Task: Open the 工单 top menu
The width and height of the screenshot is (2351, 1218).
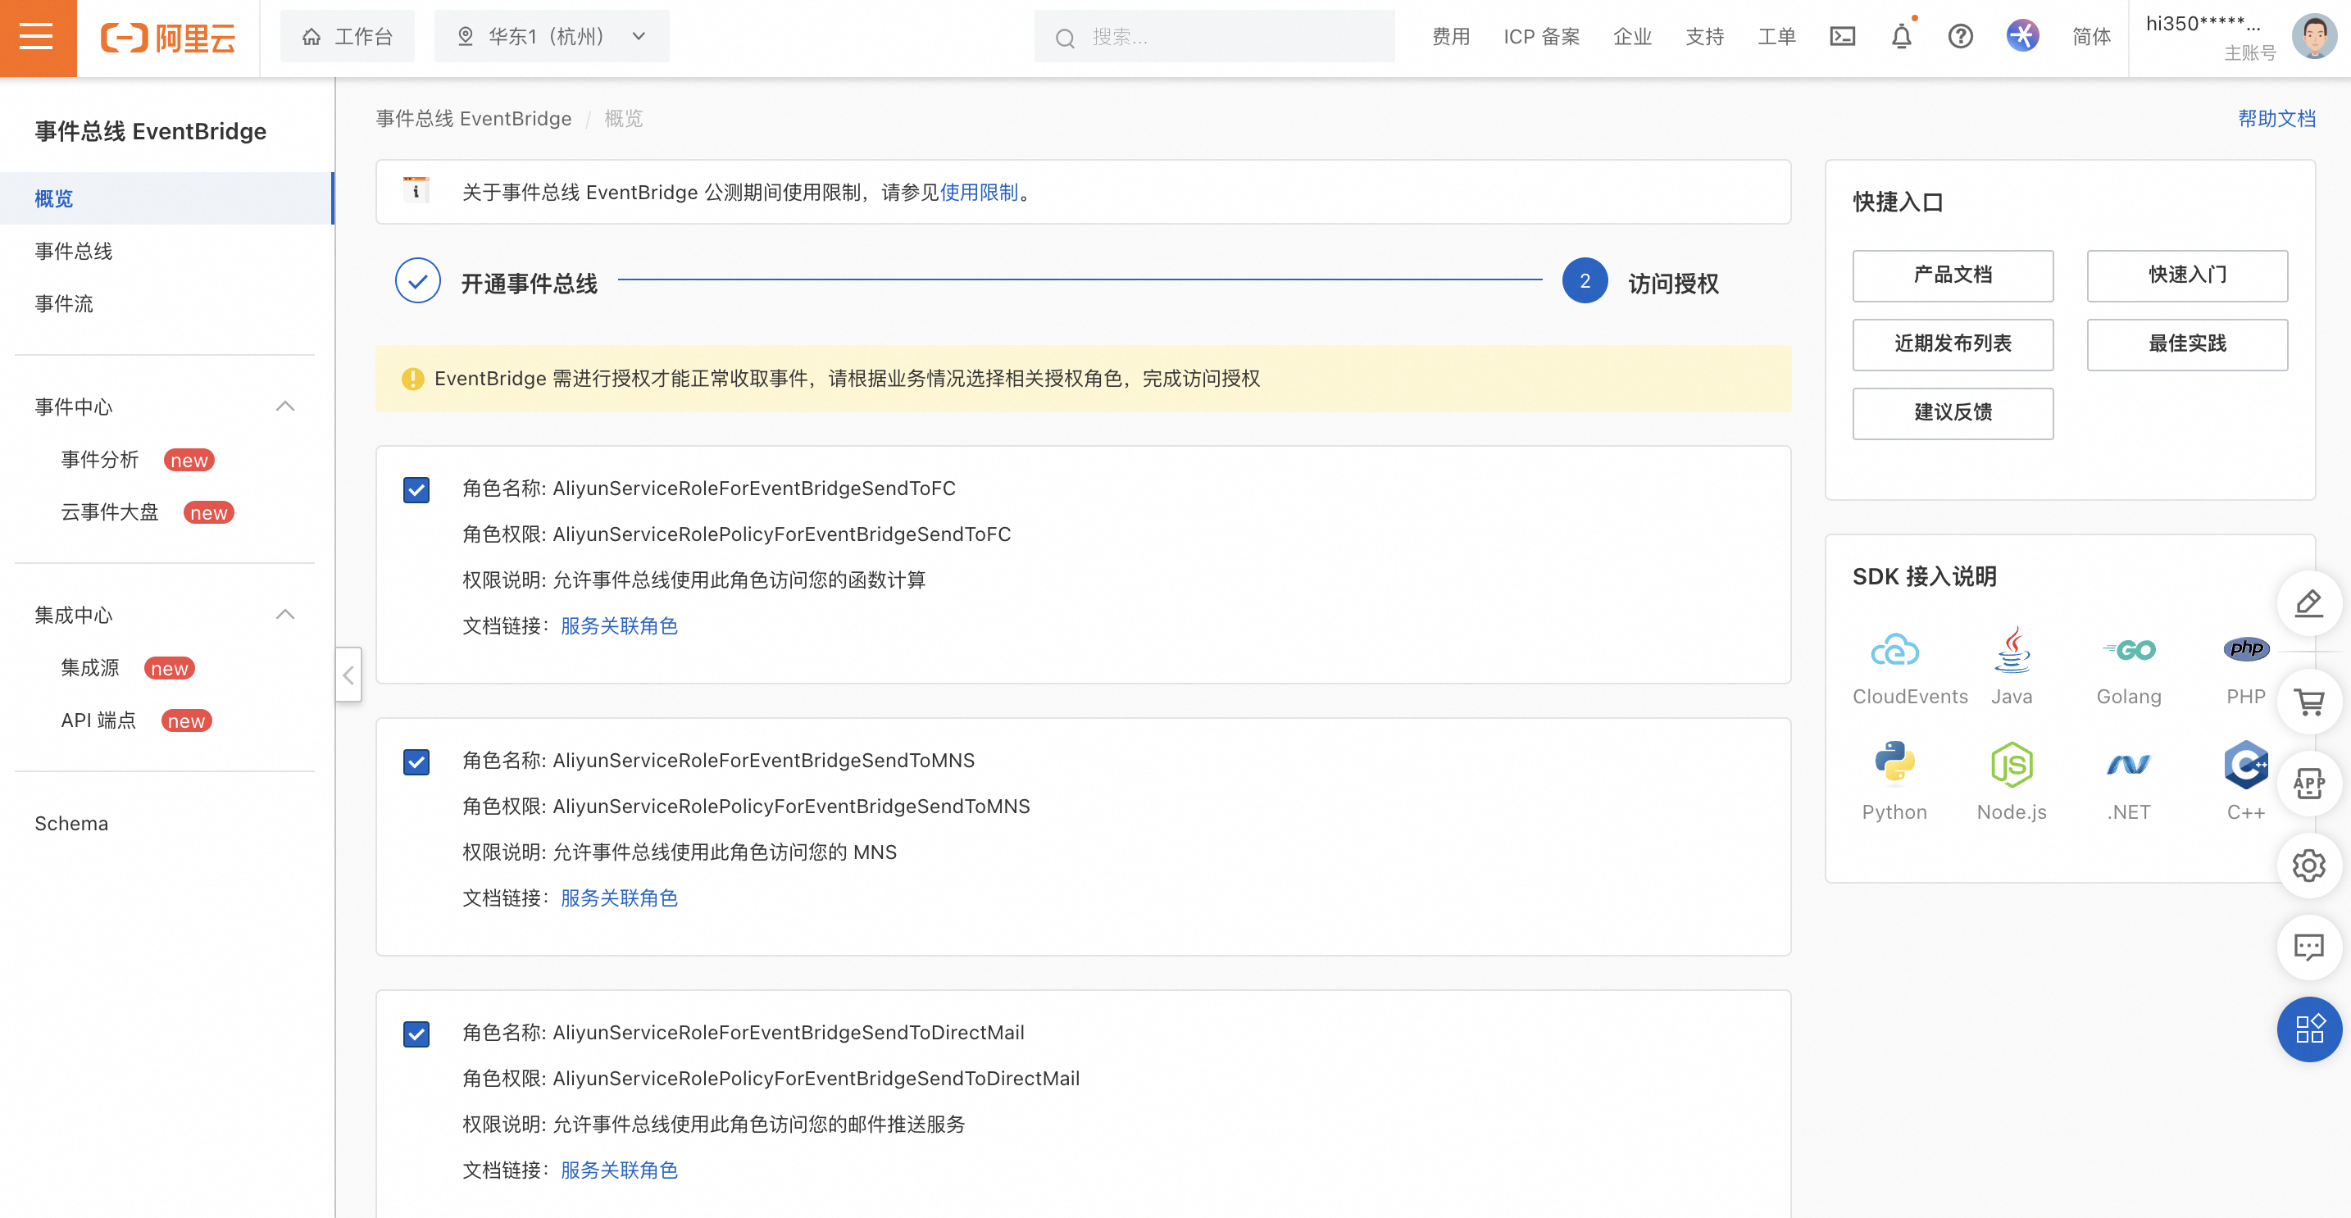Action: (1776, 37)
